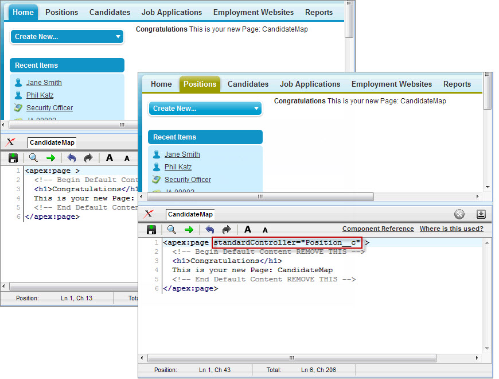Increase font size in the front editor

pos(248,229)
